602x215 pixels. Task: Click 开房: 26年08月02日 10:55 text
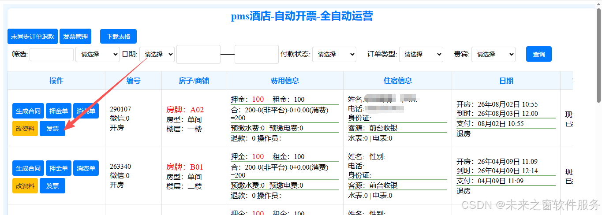[x=497, y=104]
